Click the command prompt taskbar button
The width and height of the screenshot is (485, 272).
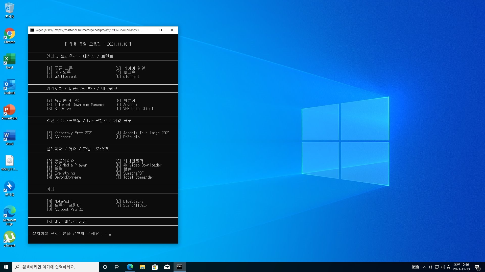pos(179,267)
